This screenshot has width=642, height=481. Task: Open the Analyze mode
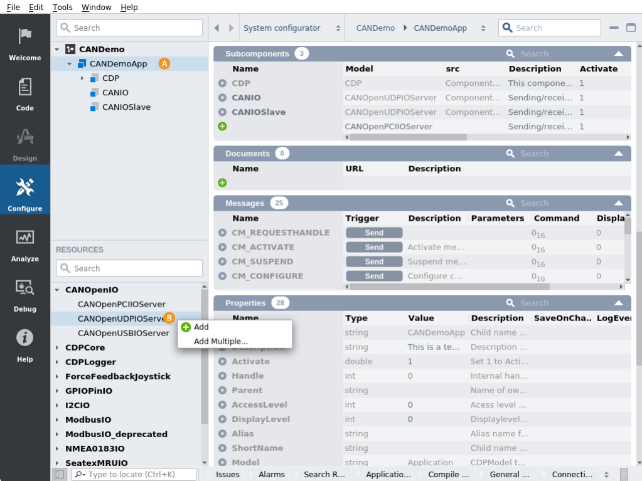click(25, 245)
